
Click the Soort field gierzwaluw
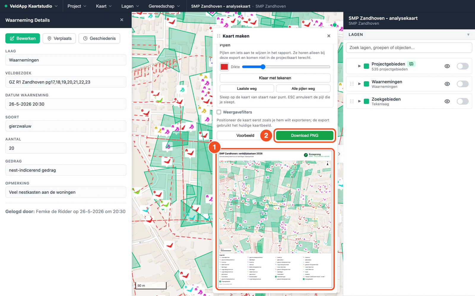tap(66, 126)
